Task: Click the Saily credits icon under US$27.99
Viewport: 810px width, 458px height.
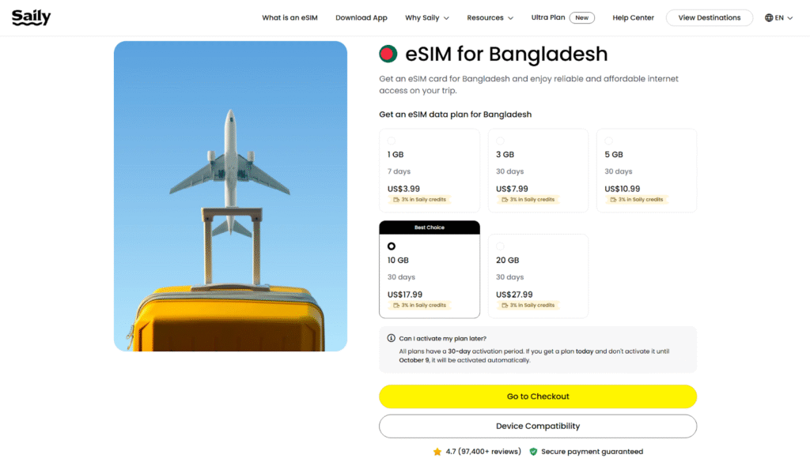Action: pyautogui.click(x=502, y=306)
